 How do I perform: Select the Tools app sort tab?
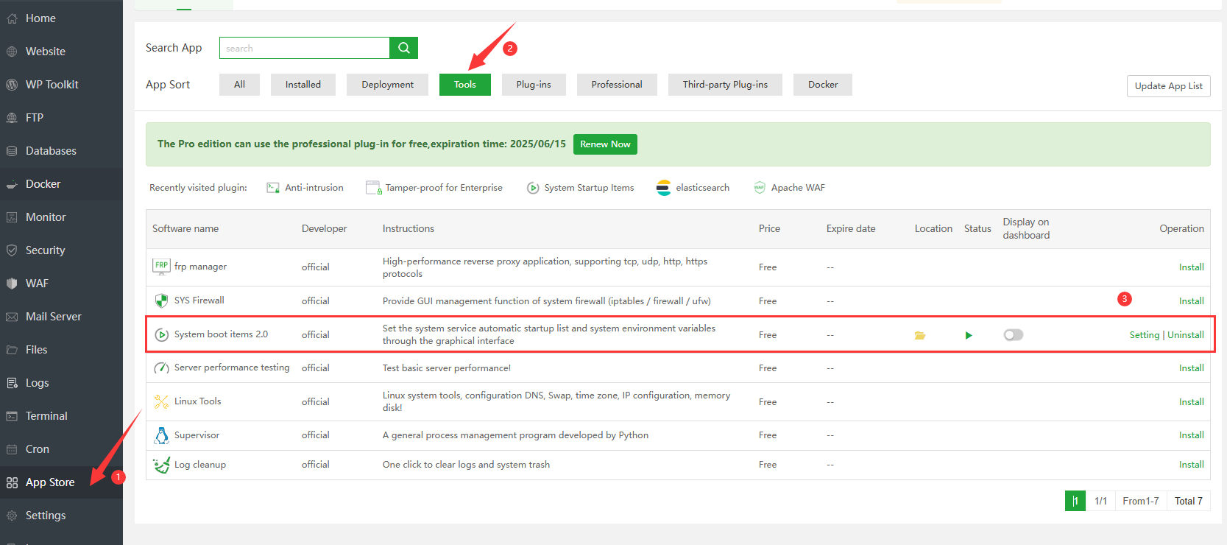pyautogui.click(x=464, y=85)
